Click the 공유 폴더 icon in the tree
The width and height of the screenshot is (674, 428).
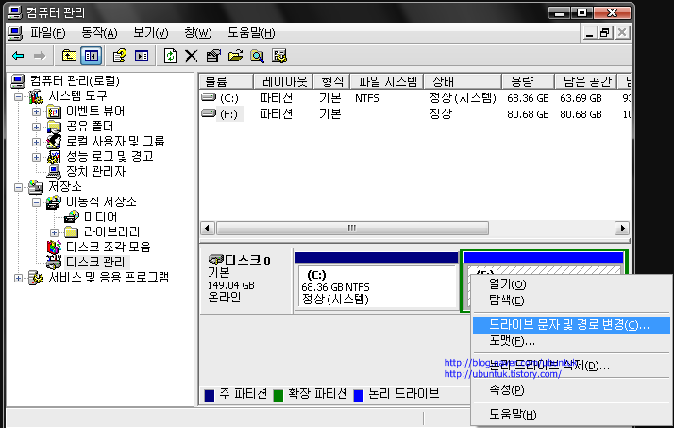[54, 127]
